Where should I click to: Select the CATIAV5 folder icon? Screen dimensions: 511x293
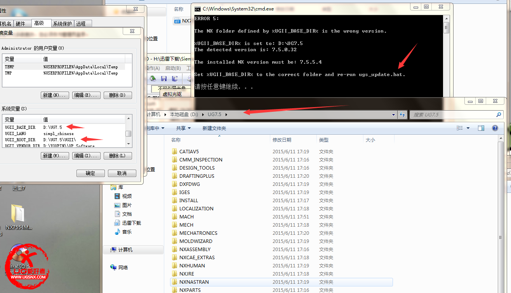pos(175,151)
